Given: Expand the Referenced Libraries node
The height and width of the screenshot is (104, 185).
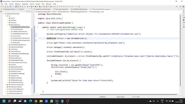Looking at the screenshot, I should point(5,87).
